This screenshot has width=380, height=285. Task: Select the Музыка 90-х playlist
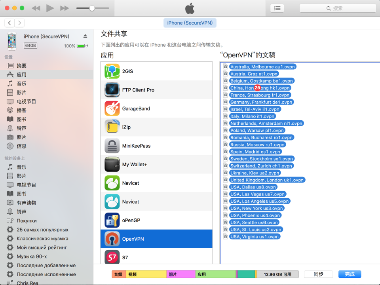pos(47,256)
